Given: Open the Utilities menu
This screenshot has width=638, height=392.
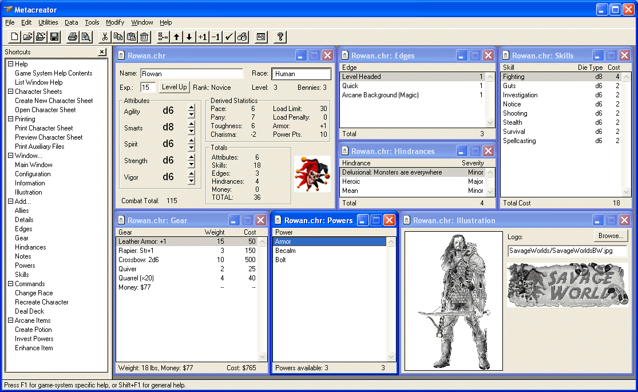Looking at the screenshot, I should pyautogui.click(x=48, y=22).
